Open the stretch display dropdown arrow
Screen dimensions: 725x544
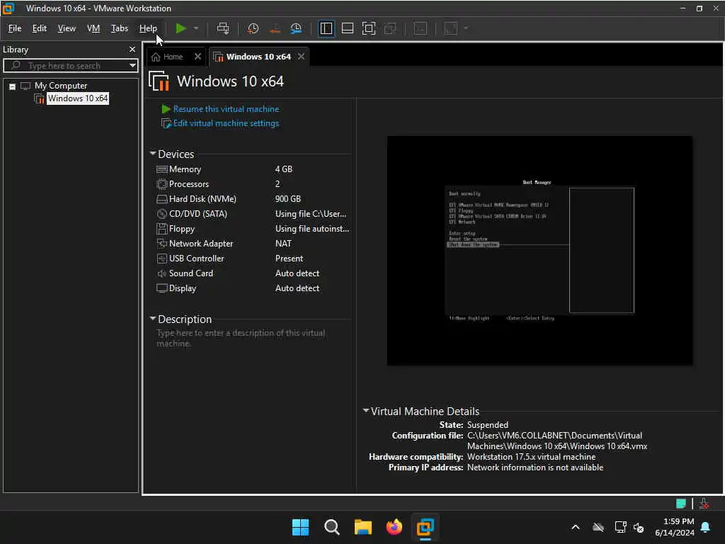(x=466, y=28)
